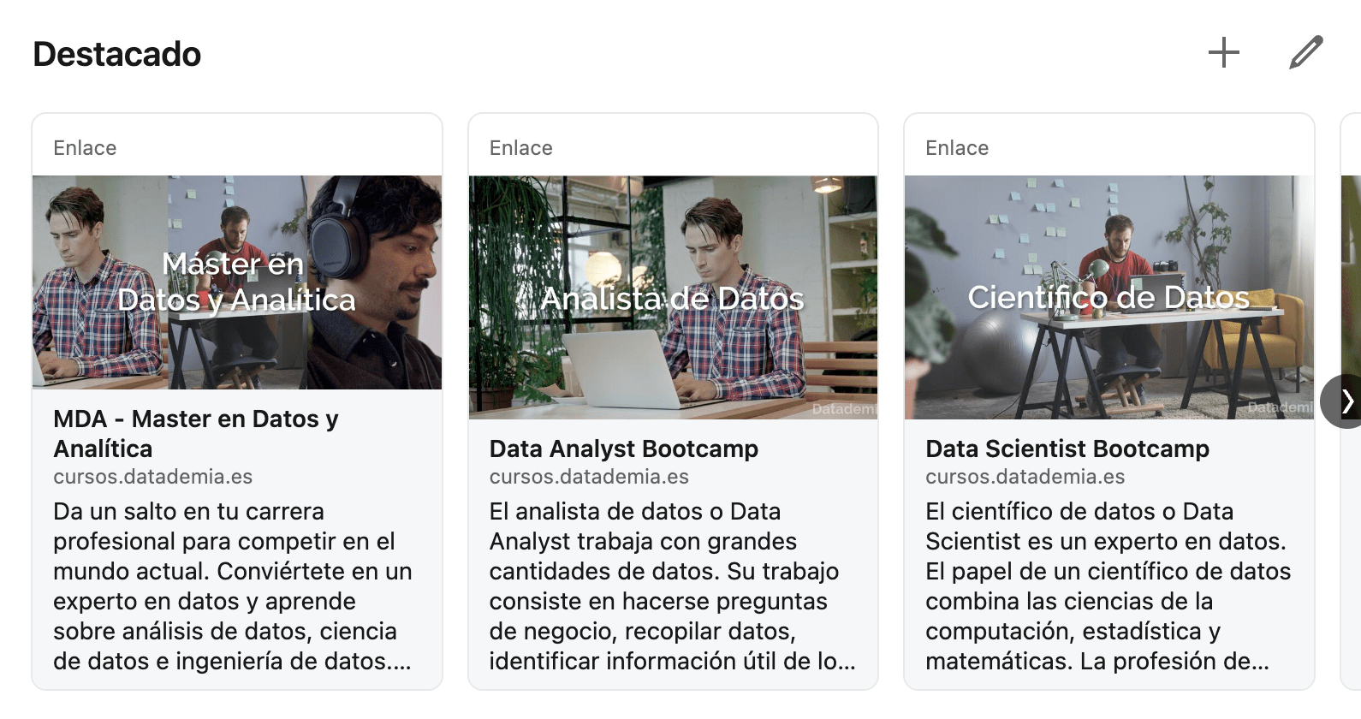Image resolution: width=1361 pixels, height=719 pixels.
Task: Open the edit pencil icon for Destacado
Action: [1304, 52]
